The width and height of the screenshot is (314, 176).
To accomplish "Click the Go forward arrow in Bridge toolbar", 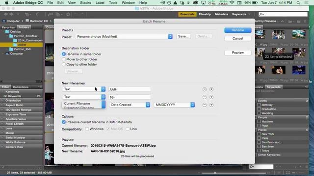I will coord(11,14).
